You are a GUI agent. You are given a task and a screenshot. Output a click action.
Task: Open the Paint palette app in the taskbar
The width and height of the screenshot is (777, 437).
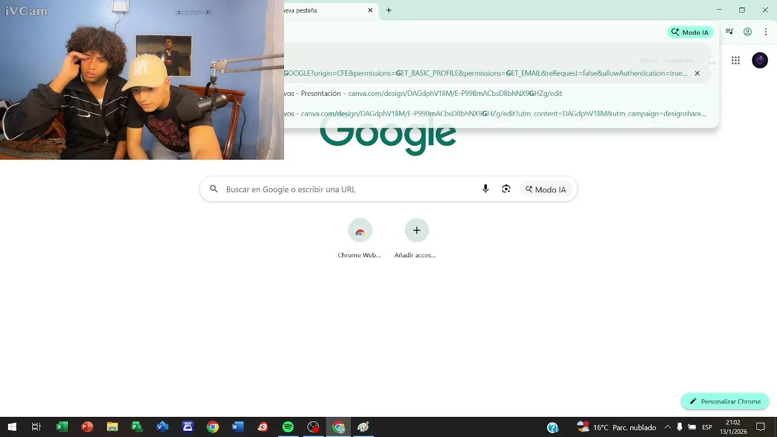coord(364,427)
